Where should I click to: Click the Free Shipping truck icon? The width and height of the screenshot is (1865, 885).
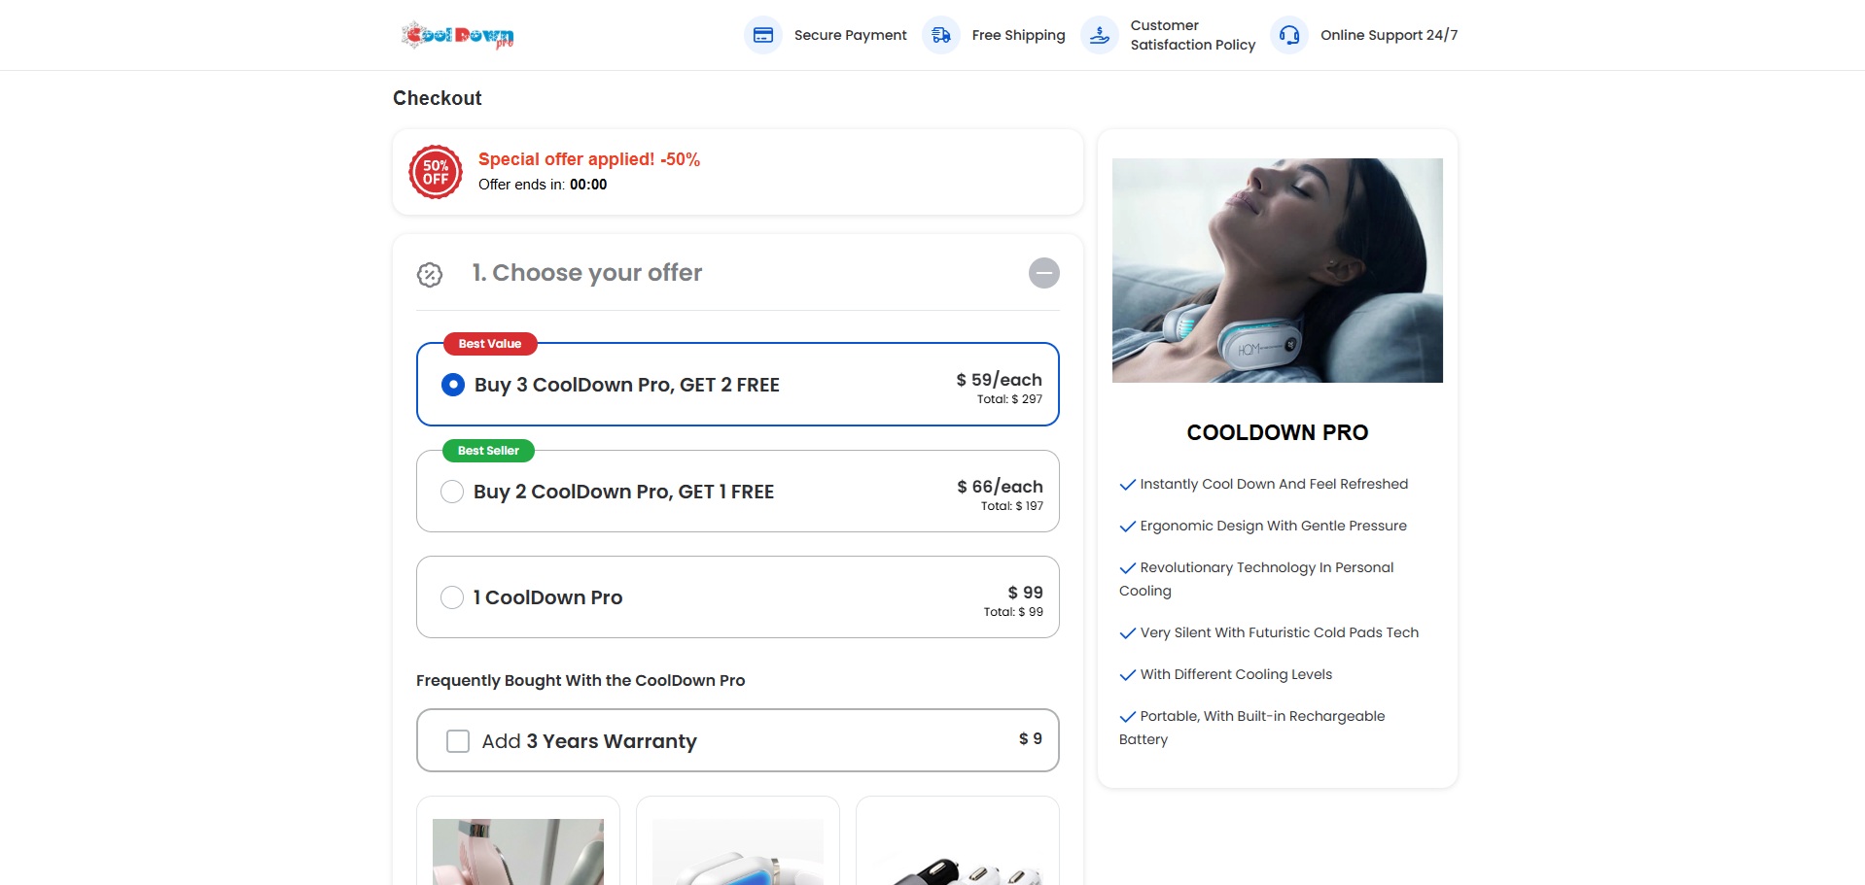[x=940, y=36]
